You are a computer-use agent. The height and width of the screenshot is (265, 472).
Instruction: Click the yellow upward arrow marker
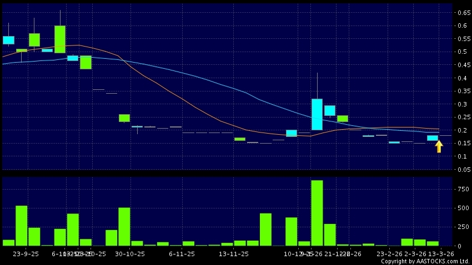(439, 146)
